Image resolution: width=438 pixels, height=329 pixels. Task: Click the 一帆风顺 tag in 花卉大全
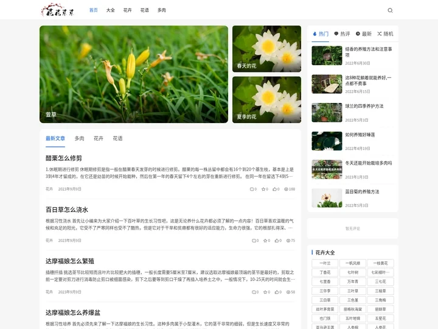point(353,263)
